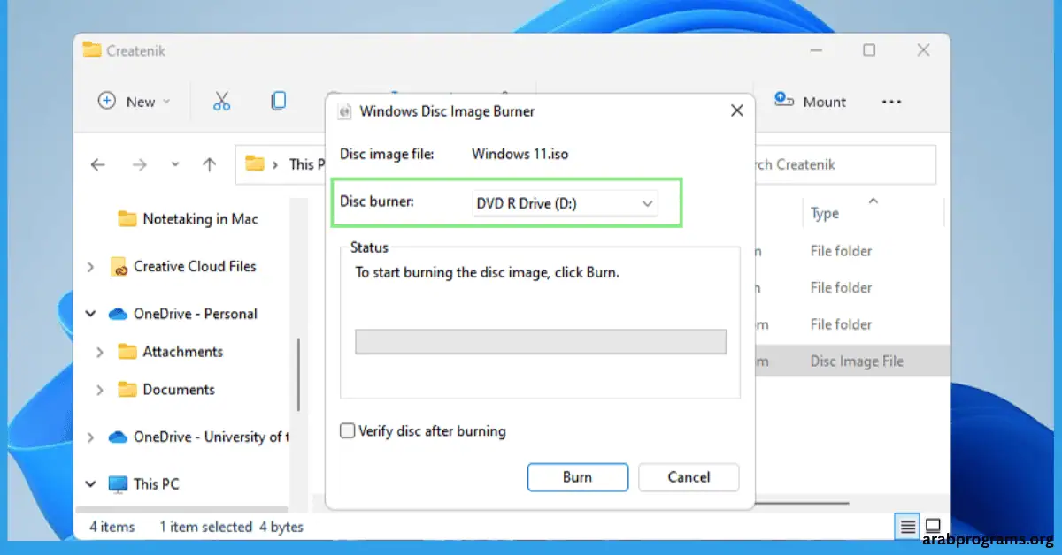Click the Cancel button
Image resolution: width=1062 pixels, height=555 pixels.
689,477
